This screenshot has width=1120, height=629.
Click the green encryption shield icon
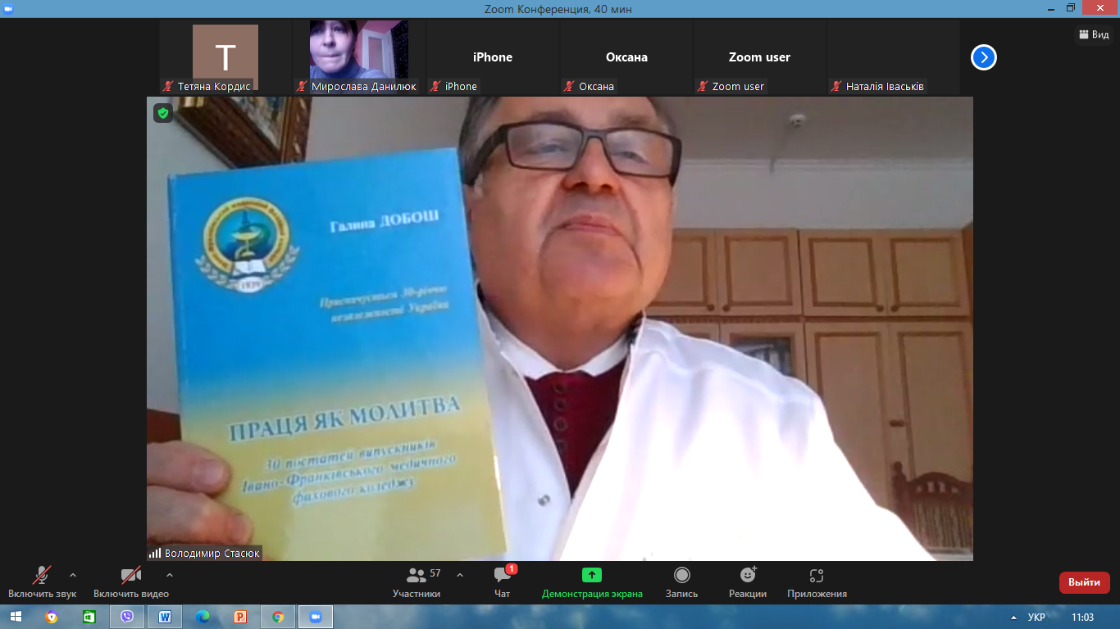[x=163, y=113]
